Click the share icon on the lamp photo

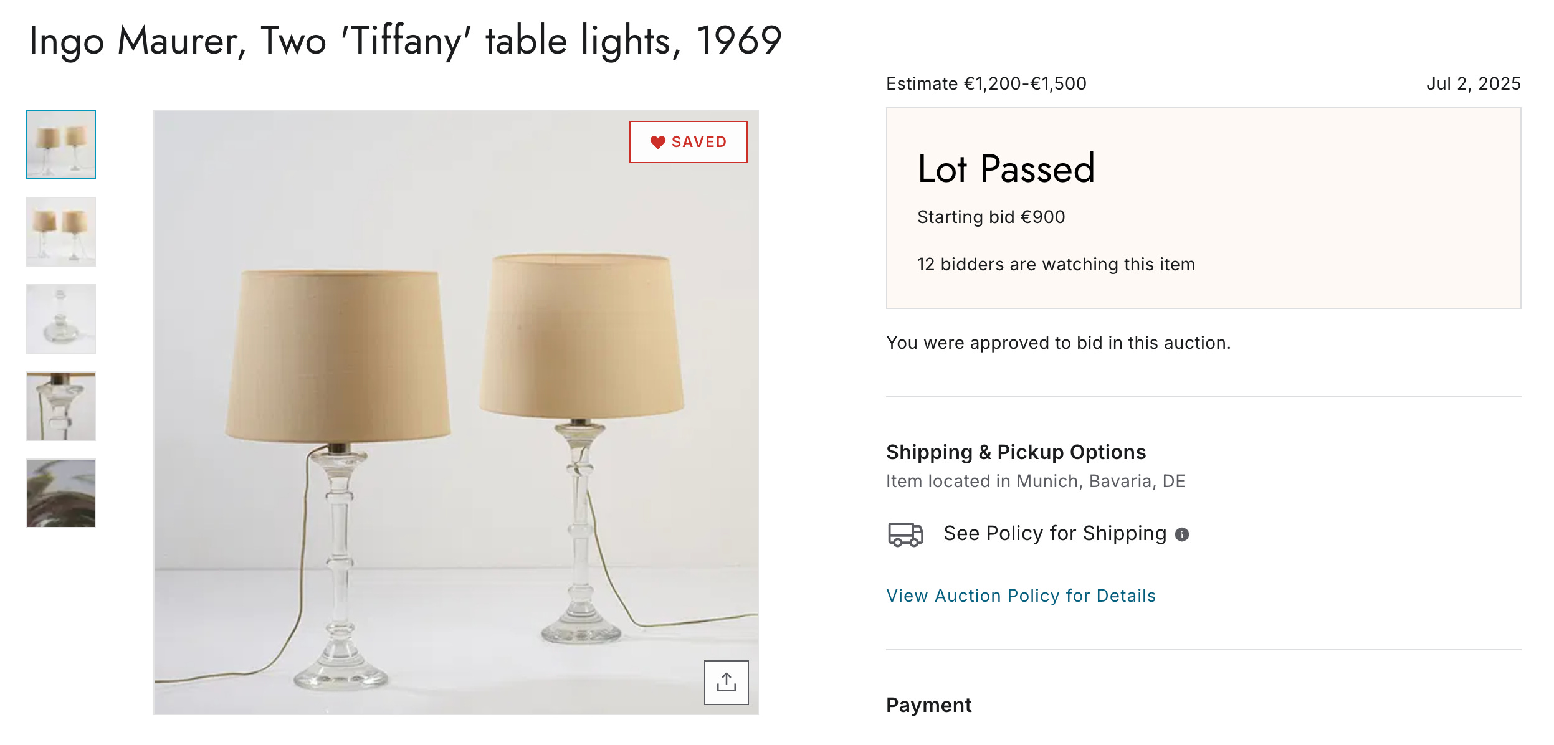click(726, 682)
